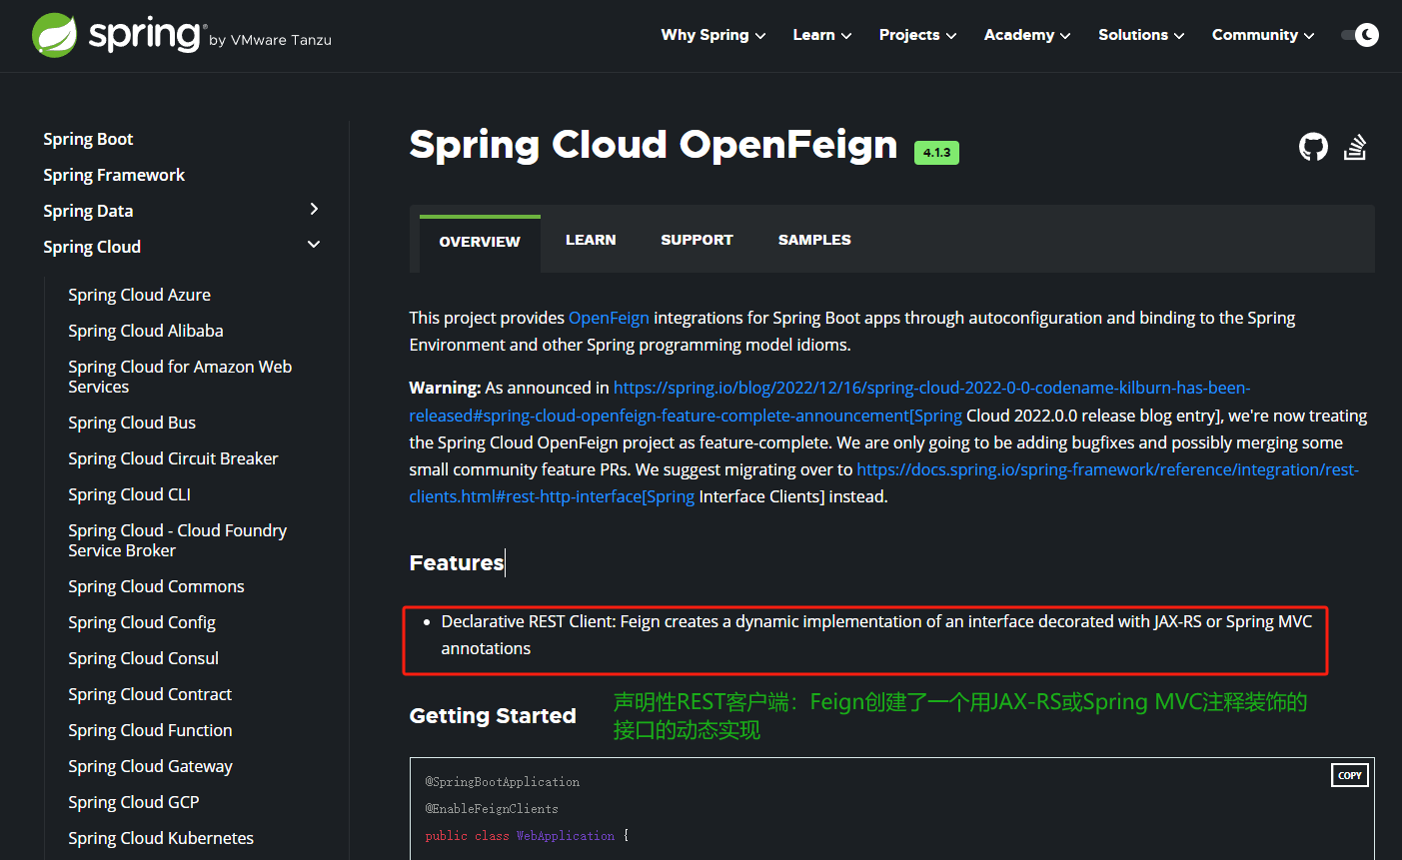
Task: Click the @SpringBootApplication code line
Action: click(x=502, y=782)
